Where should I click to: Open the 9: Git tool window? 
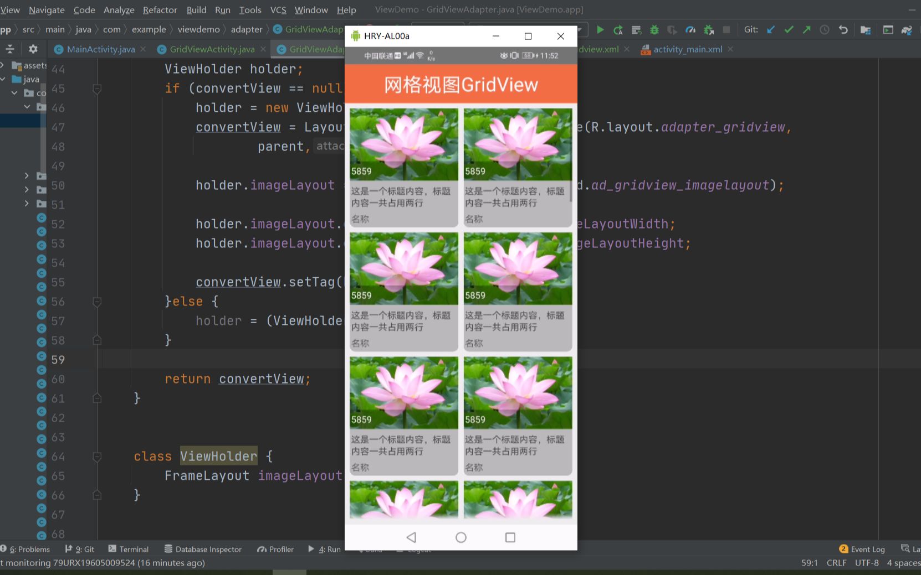80,549
